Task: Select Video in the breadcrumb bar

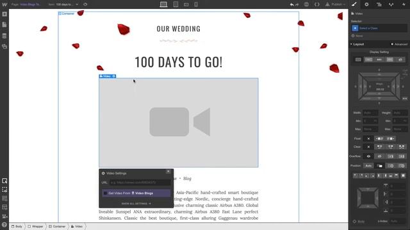Action: 77,226
